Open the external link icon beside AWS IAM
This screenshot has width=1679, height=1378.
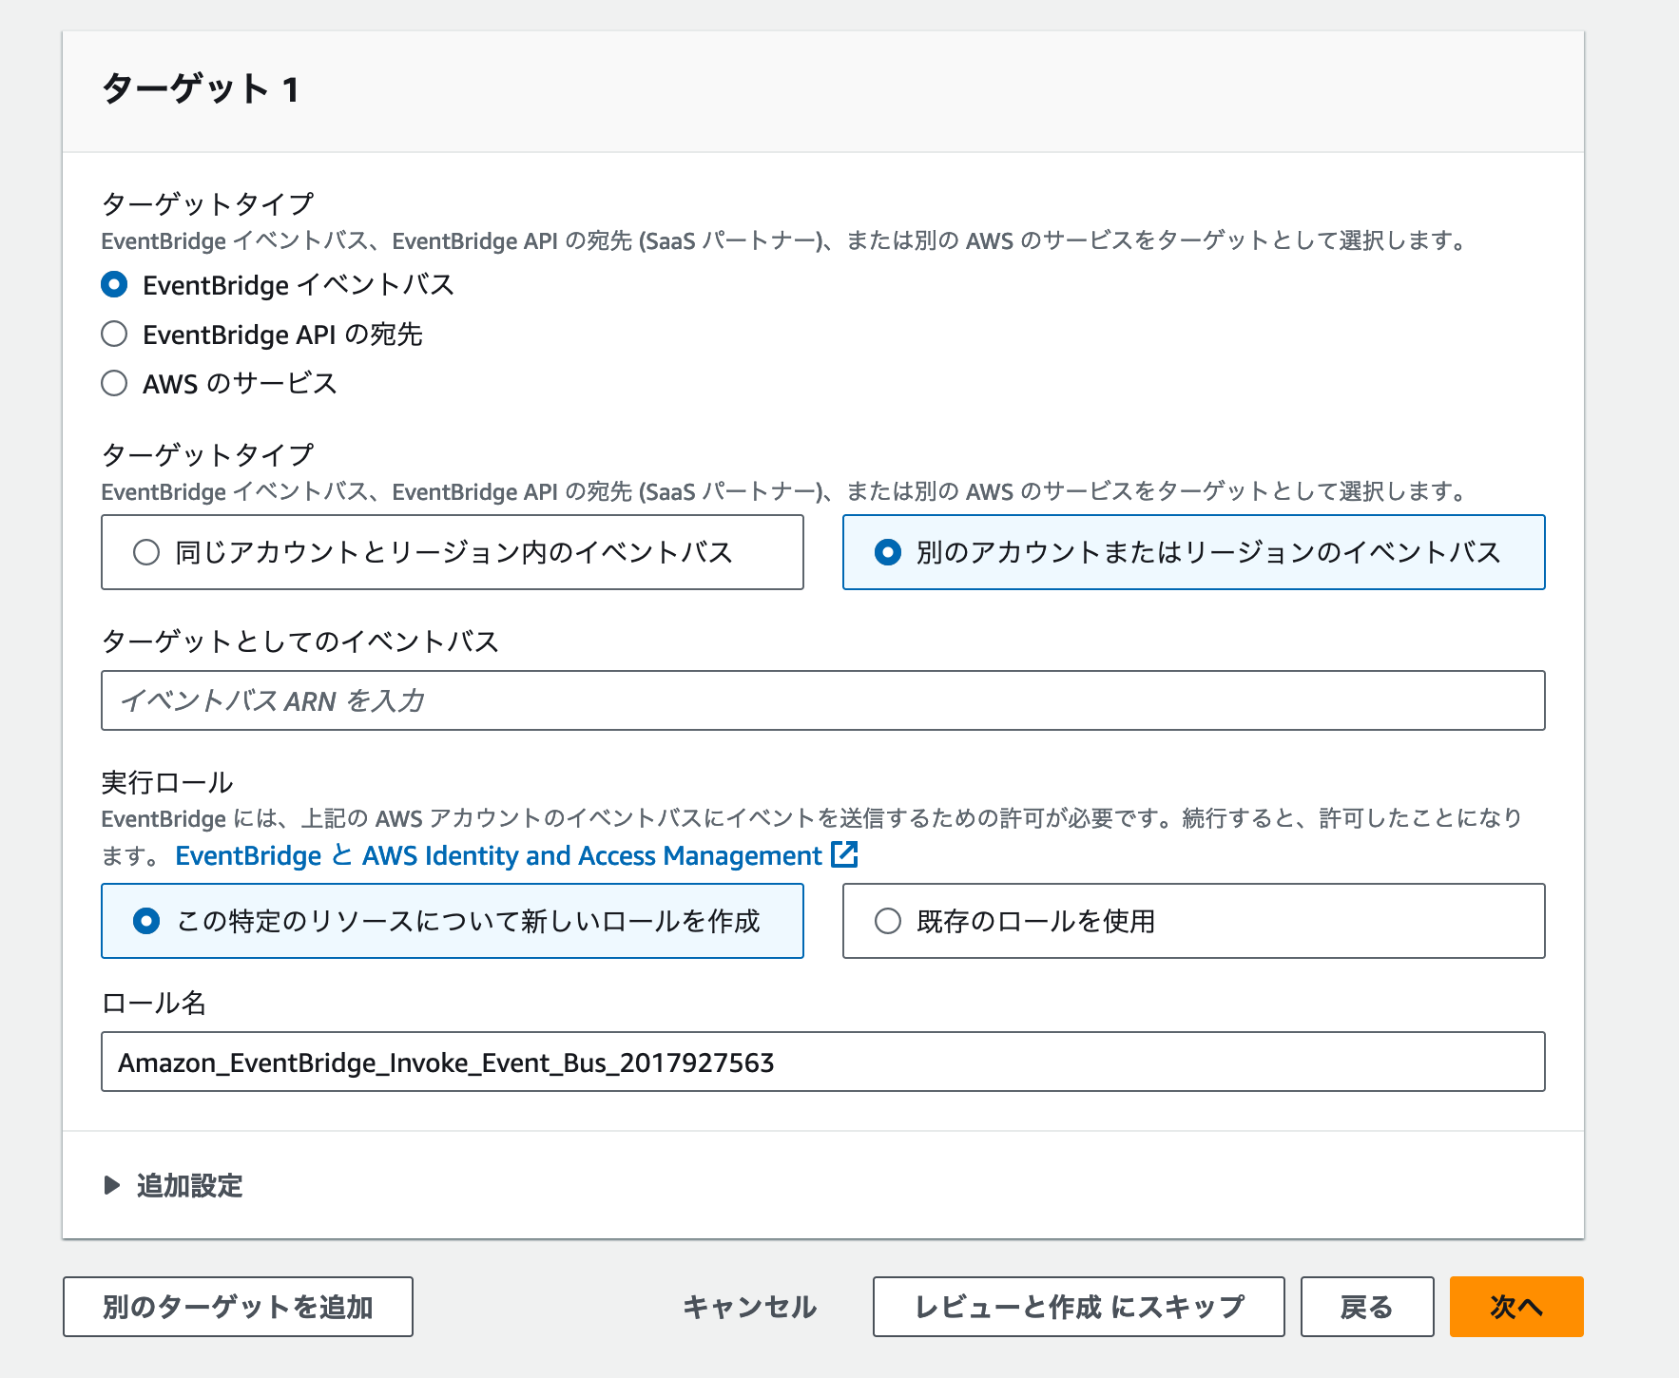[x=844, y=854]
